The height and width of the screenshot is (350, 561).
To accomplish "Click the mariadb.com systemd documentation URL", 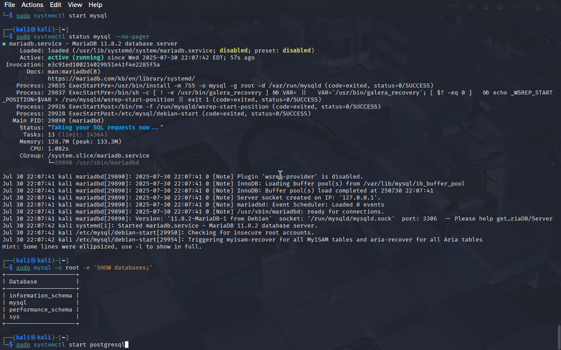I will click(x=121, y=78).
